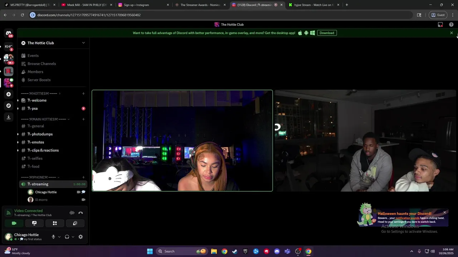Open the photodumps channel
This screenshot has height=257, width=458.
coord(53,134)
